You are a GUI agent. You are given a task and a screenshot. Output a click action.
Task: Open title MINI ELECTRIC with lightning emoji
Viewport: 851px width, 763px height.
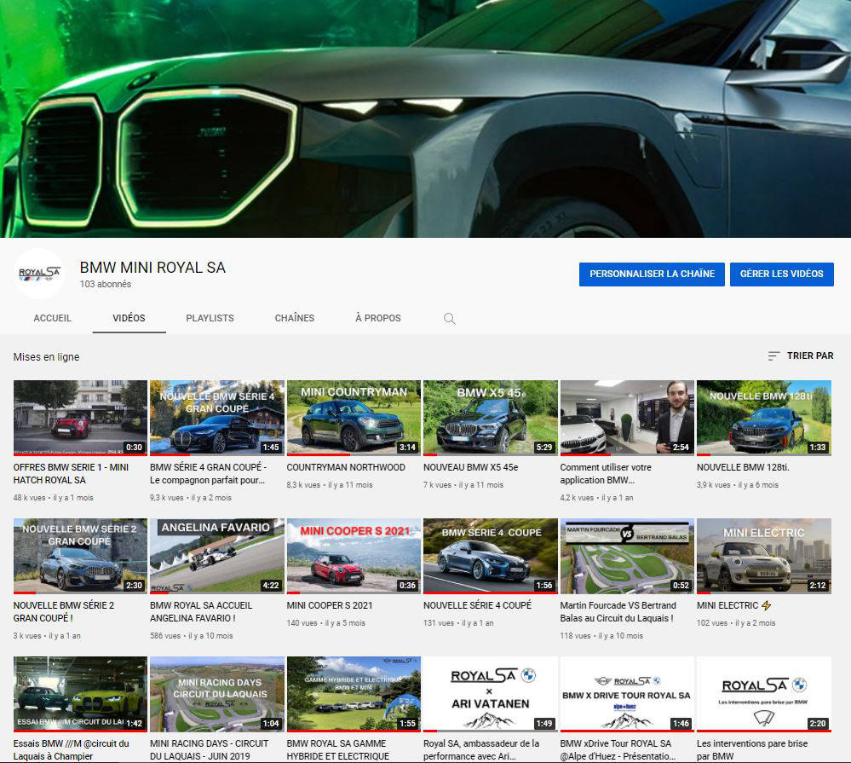tap(733, 605)
